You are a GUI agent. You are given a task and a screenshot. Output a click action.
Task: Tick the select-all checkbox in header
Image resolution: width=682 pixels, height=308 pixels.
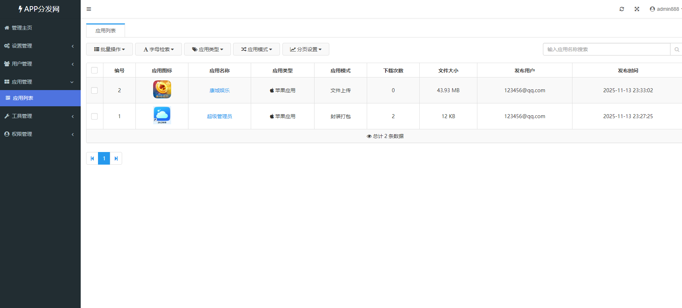94,70
